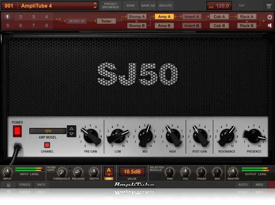Select signal chain configuration 8
The image size is (275, 205).
(x=47, y=25)
